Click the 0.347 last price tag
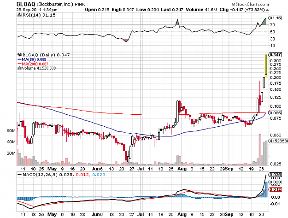The height and width of the screenshot is (218, 288). click(275, 54)
